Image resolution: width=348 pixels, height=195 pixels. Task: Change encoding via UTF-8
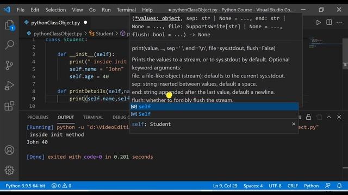pos(275,186)
